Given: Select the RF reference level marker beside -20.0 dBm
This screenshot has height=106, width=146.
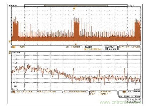Looking at the screenshot, I should coord(10,52).
